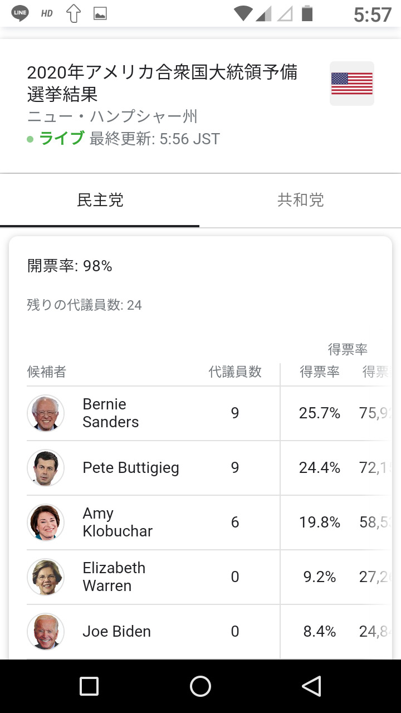The image size is (401, 713).
Task: Tap the battery status icon
Action: pos(307,13)
